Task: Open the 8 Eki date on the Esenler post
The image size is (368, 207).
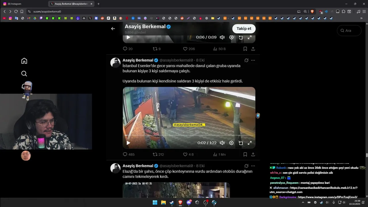Action: point(200,60)
